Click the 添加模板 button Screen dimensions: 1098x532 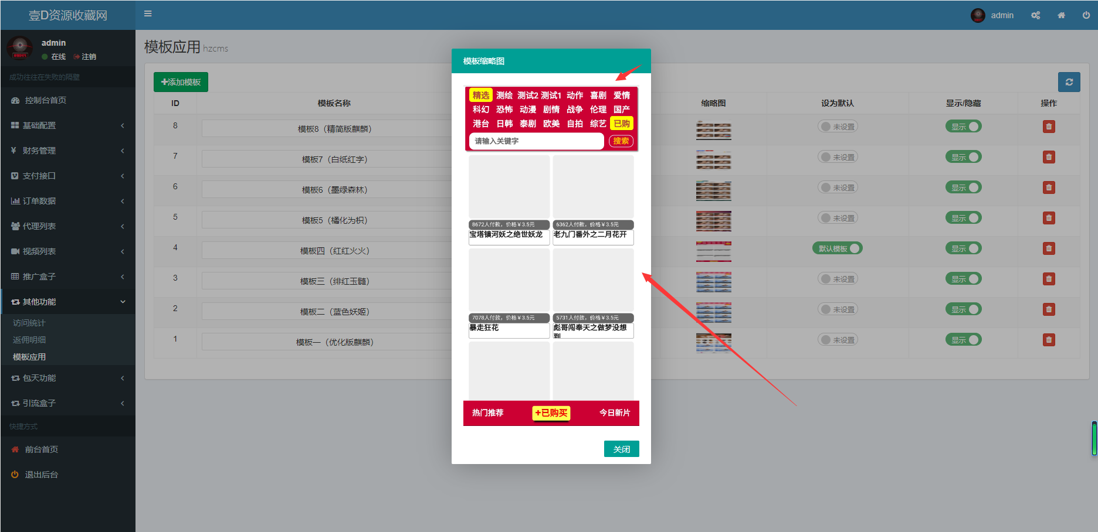tap(181, 82)
